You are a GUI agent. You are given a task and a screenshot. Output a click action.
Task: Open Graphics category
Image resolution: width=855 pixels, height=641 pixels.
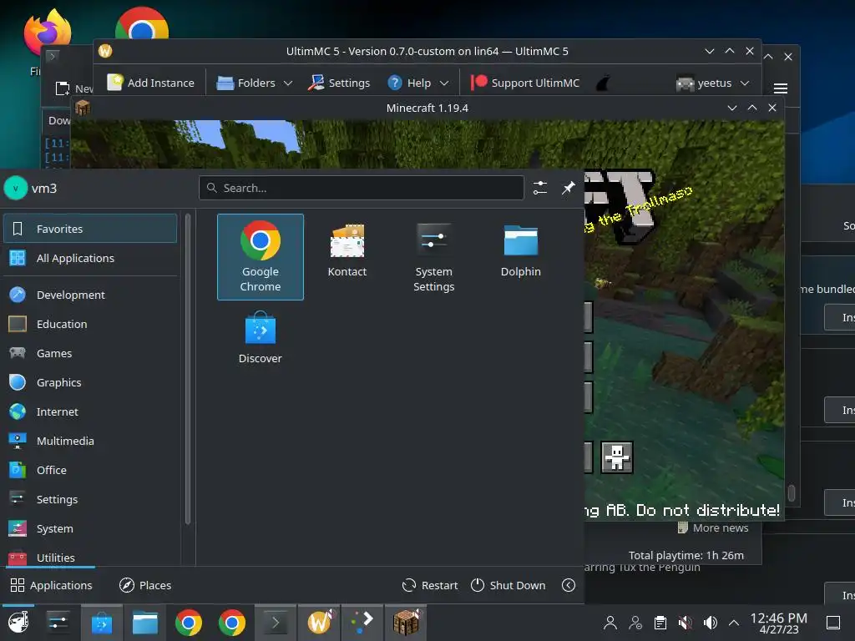tap(90, 382)
